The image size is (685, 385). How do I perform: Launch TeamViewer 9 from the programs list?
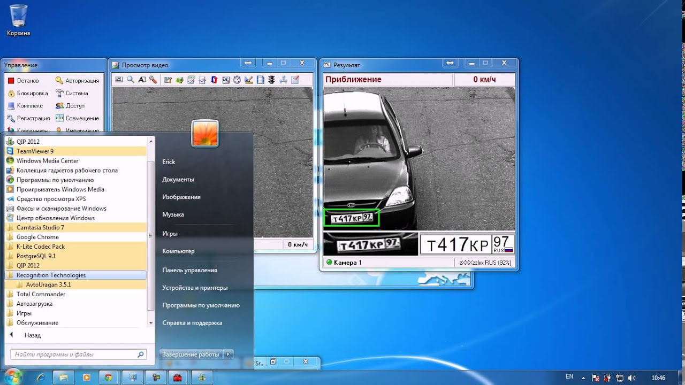click(75, 151)
